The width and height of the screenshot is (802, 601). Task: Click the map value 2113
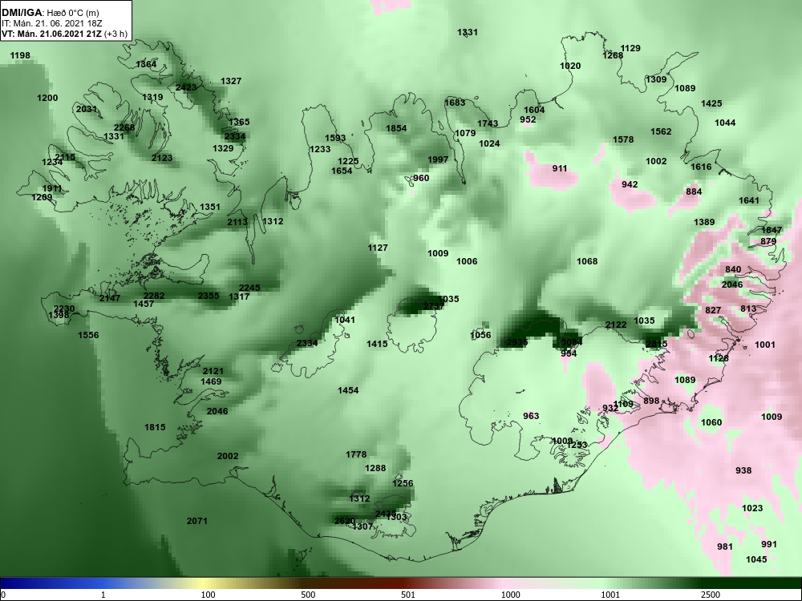(x=237, y=222)
